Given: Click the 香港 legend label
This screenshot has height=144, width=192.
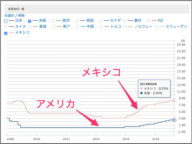Looking at the screenshot, I should coord(43,27).
